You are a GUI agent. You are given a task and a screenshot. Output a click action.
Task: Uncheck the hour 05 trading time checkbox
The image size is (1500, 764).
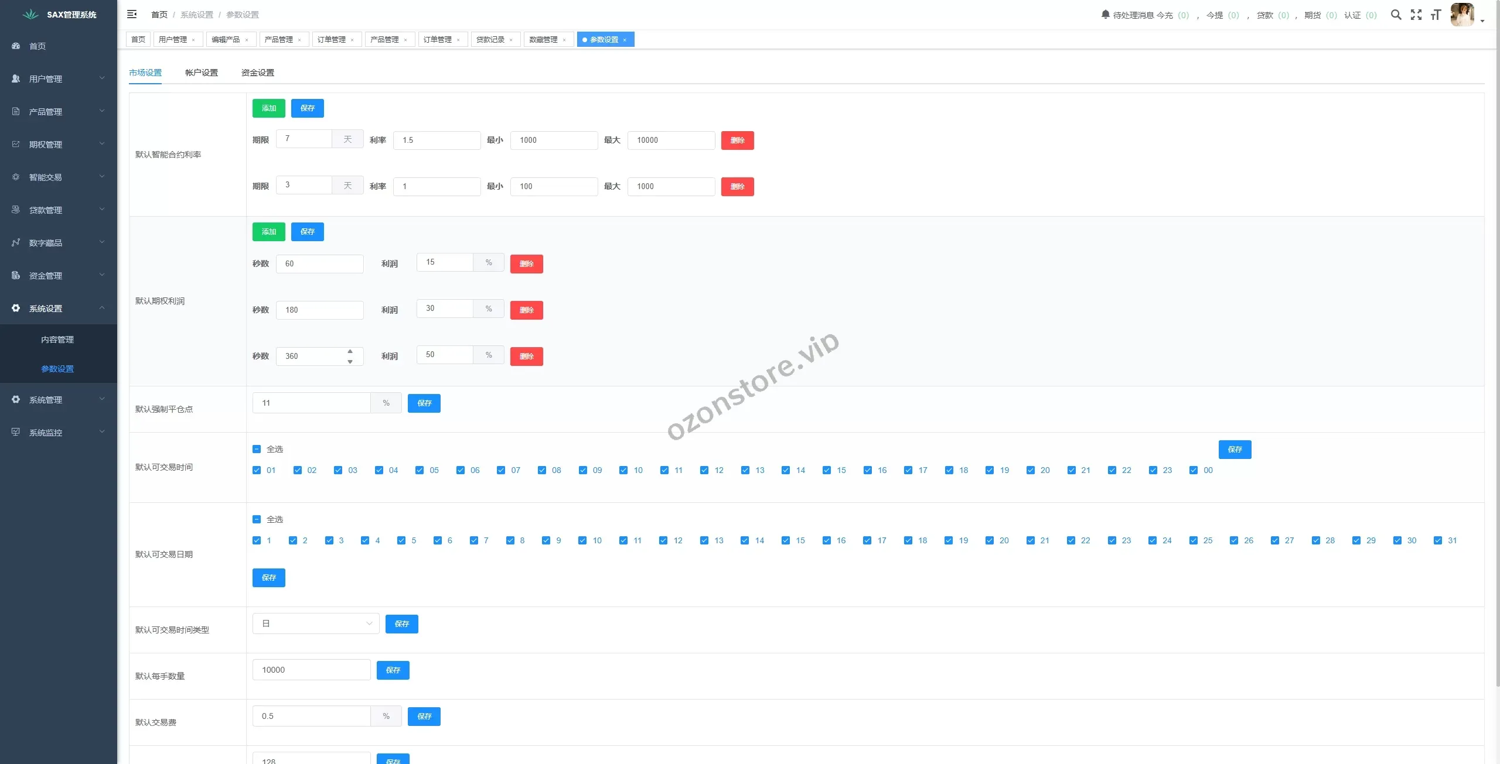coord(420,470)
